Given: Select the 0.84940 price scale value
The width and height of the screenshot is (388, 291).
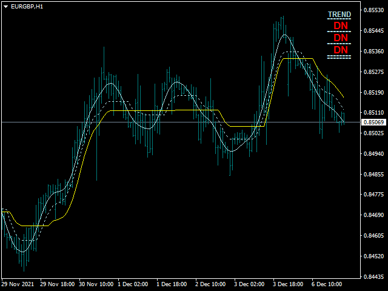Looking at the screenshot, I should pyautogui.click(x=373, y=153).
